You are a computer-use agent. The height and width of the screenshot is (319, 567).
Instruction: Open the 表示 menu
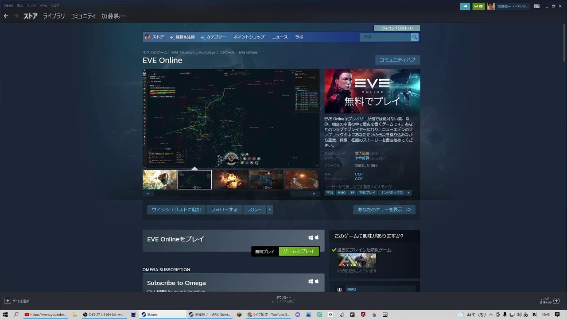tap(20, 5)
